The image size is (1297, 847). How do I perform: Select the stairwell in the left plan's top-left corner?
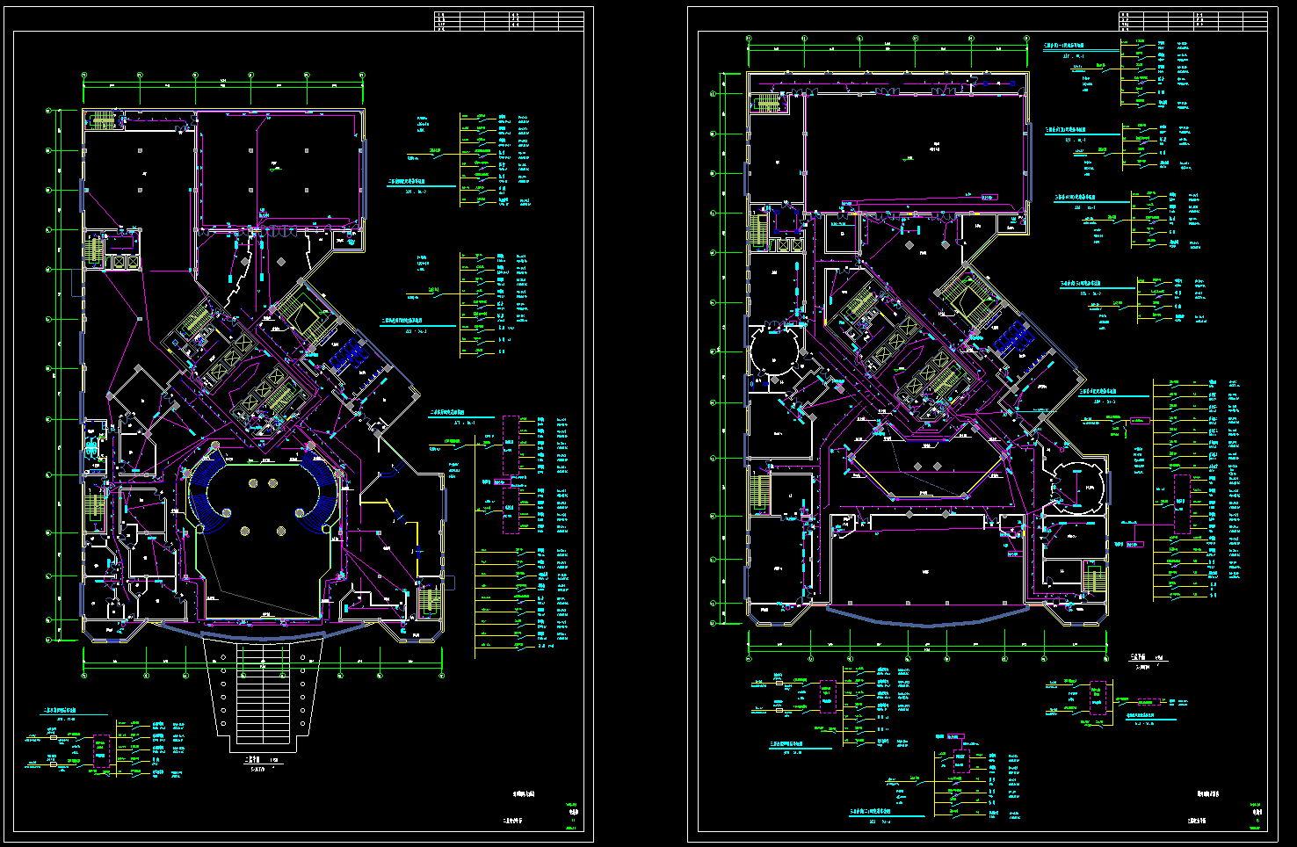(101, 120)
